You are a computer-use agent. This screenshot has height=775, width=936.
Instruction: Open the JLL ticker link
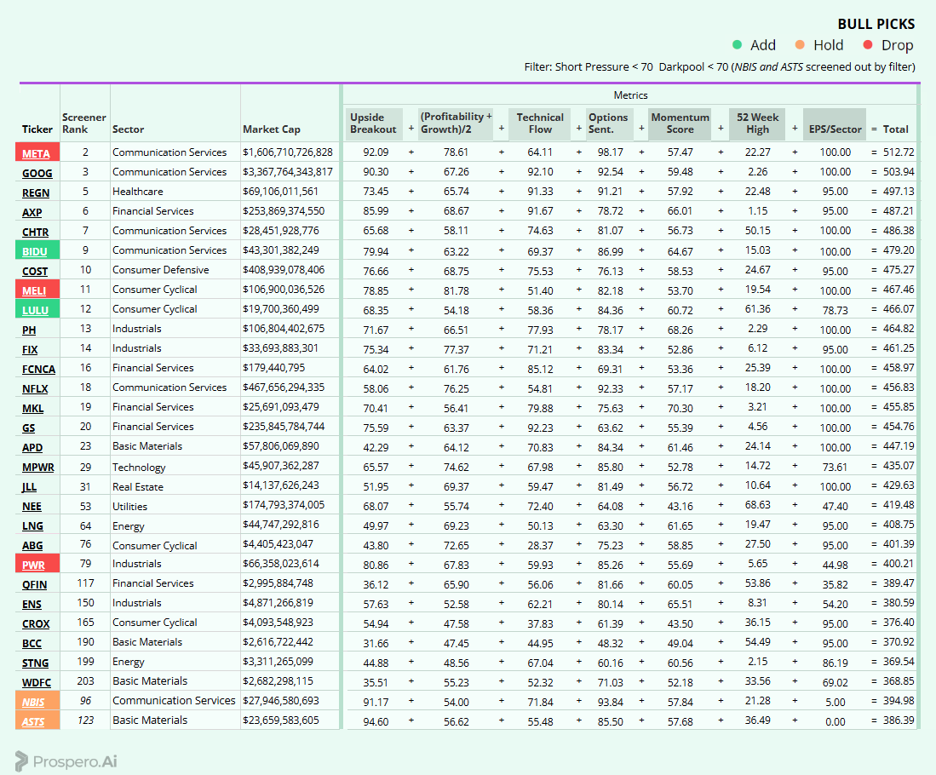point(29,486)
